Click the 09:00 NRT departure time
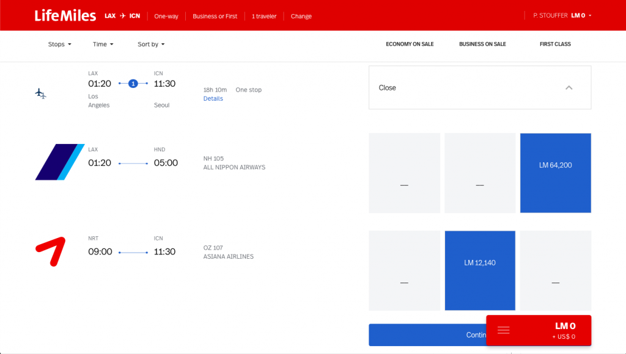This screenshot has height=354, width=626. tap(100, 251)
